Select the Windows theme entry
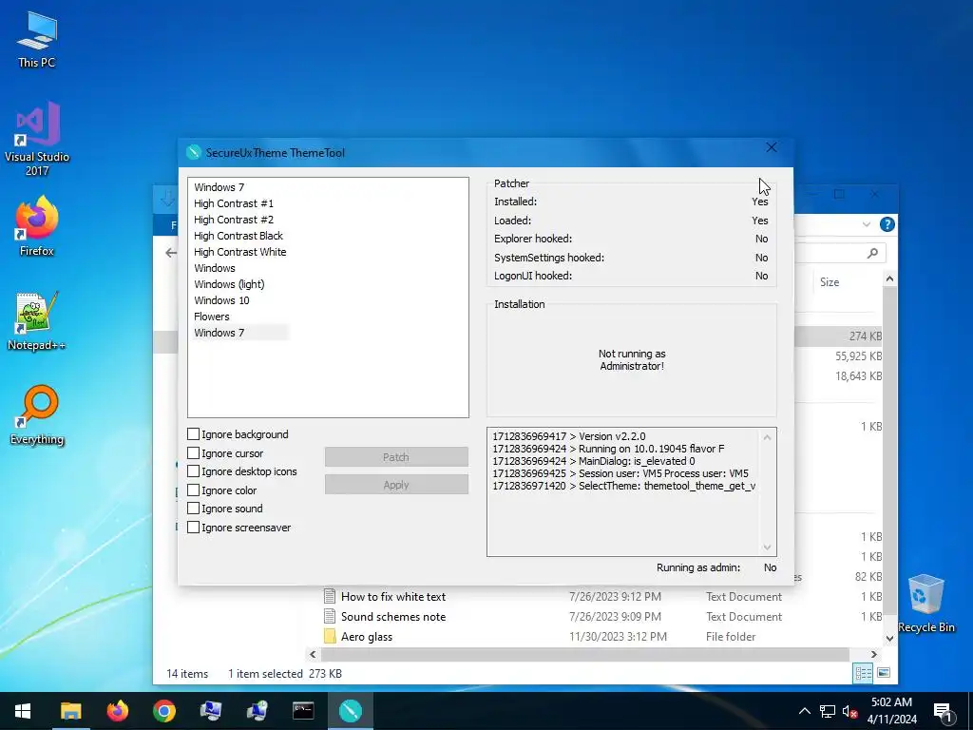The height and width of the screenshot is (730, 973). 215,267
